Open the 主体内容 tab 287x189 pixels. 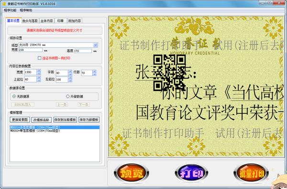[x=47, y=21]
